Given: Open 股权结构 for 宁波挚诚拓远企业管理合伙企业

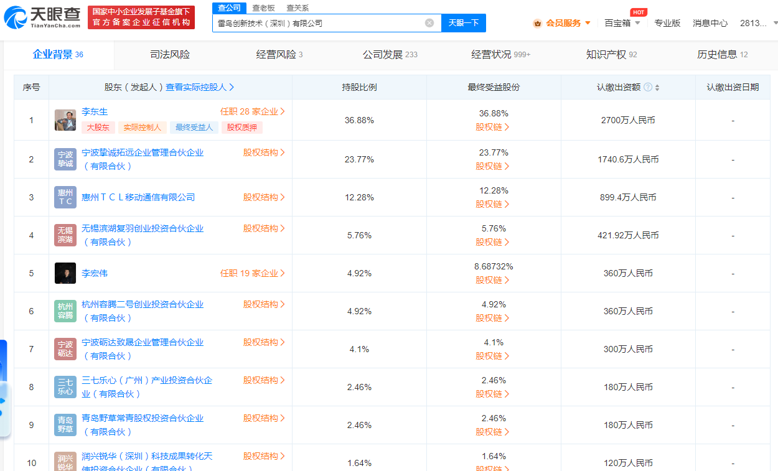Looking at the screenshot, I should [264, 152].
